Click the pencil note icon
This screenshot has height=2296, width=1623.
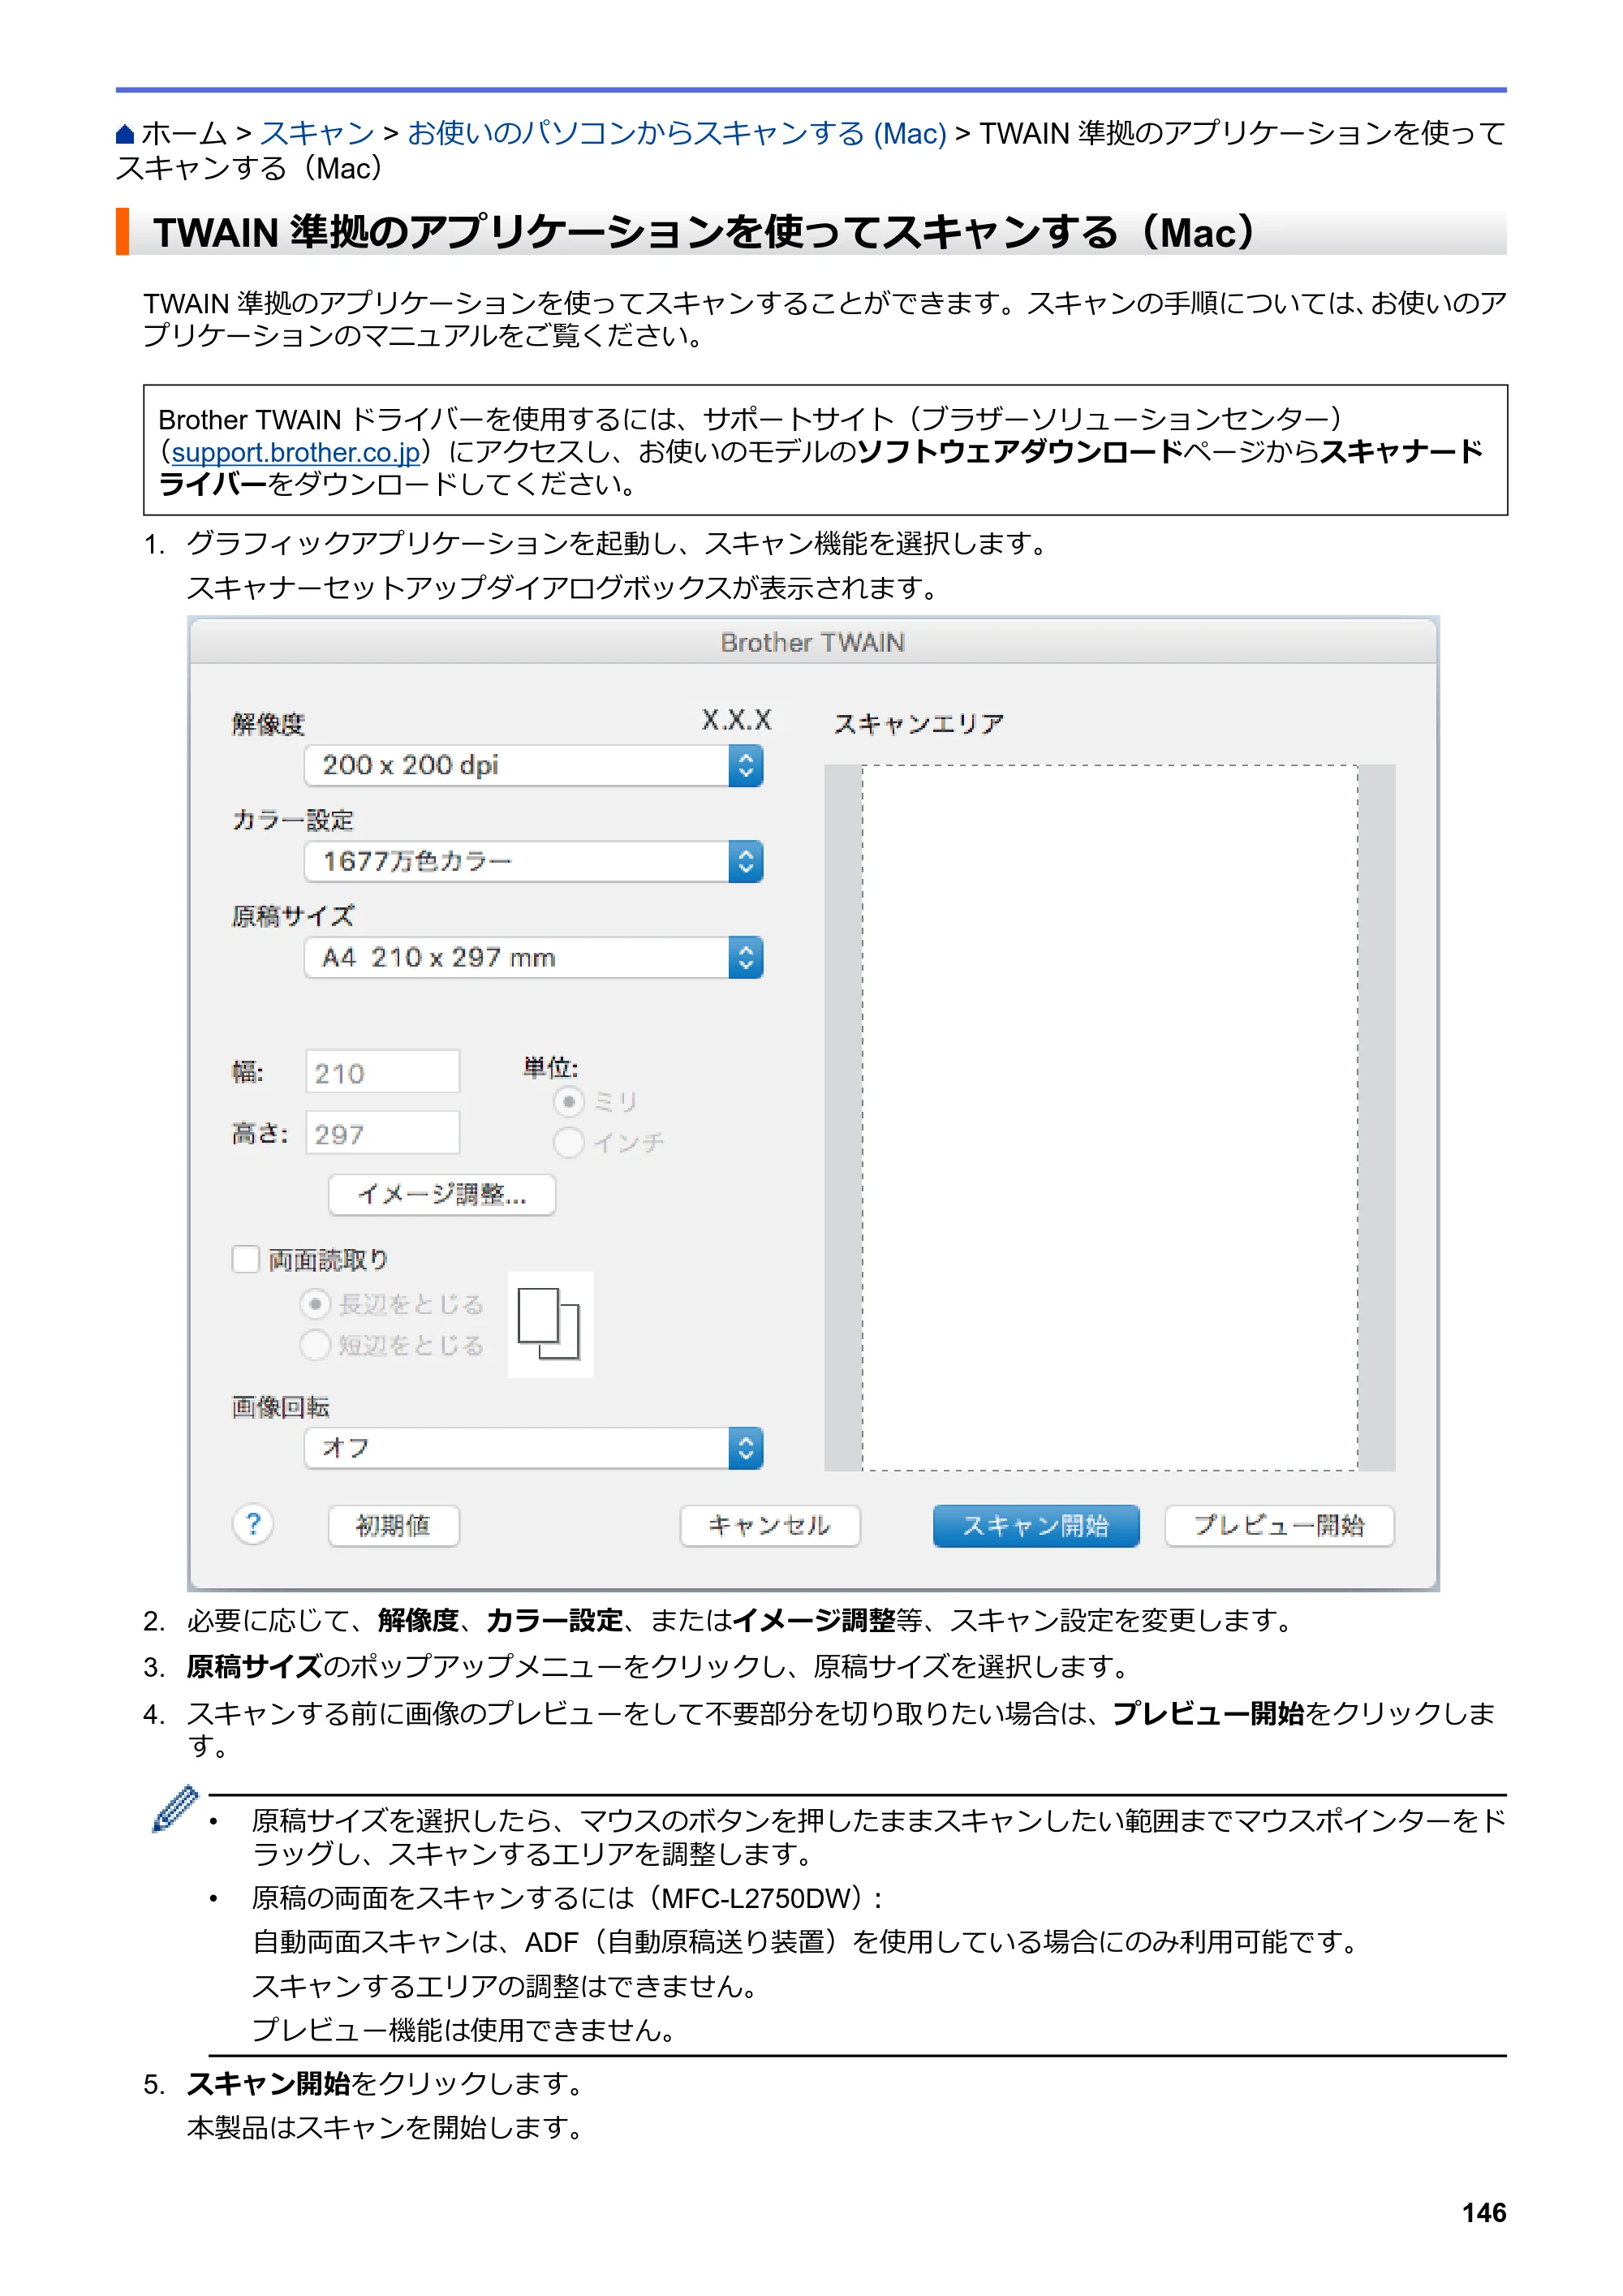coord(175,1809)
